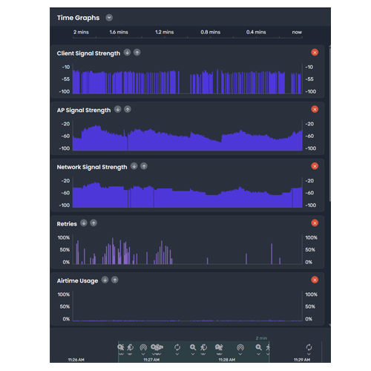
Task: Move Airtime Usage graph up
Action: coord(115,280)
